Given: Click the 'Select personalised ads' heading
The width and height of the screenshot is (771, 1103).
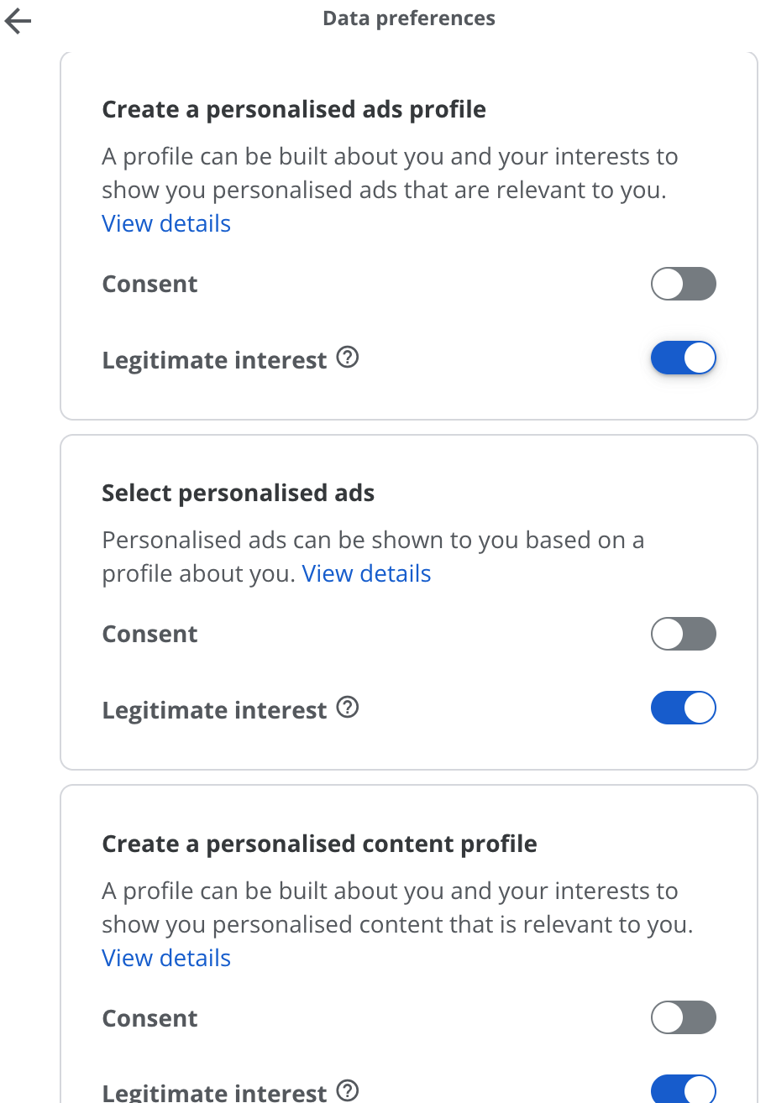Looking at the screenshot, I should click(239, 494).
